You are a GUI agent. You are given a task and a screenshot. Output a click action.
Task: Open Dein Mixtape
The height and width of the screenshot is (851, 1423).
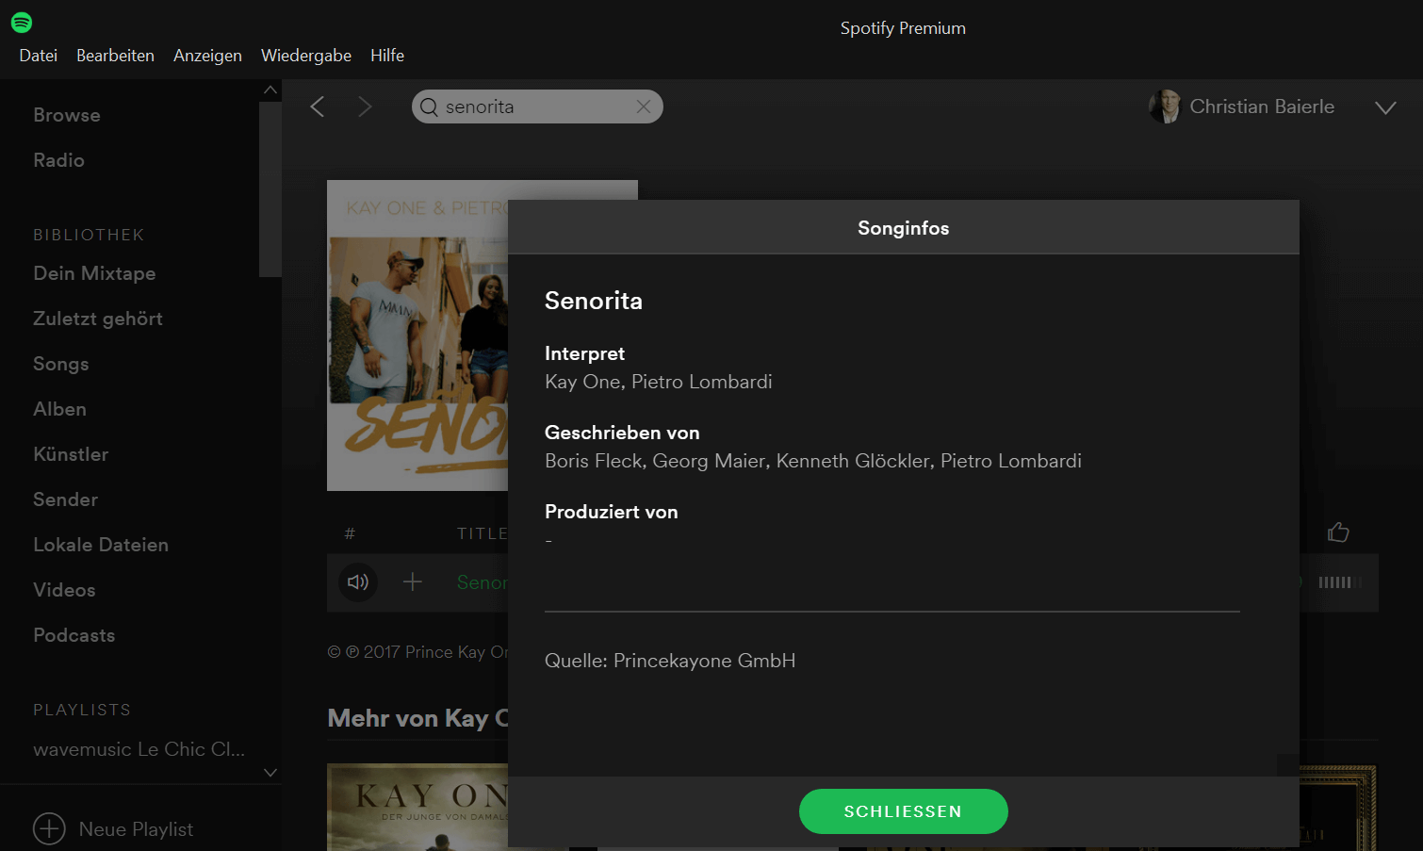[x=94, y=273]
